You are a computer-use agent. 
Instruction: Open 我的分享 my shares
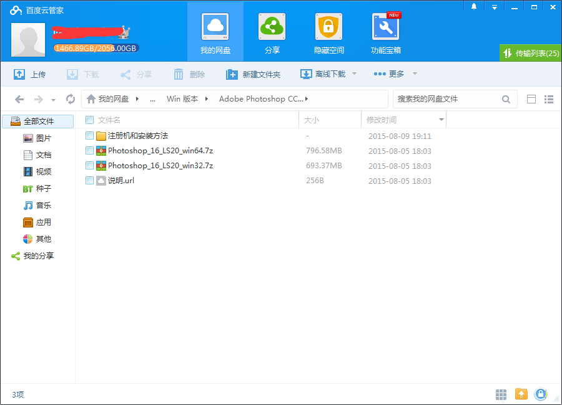[x=32, y=256]
